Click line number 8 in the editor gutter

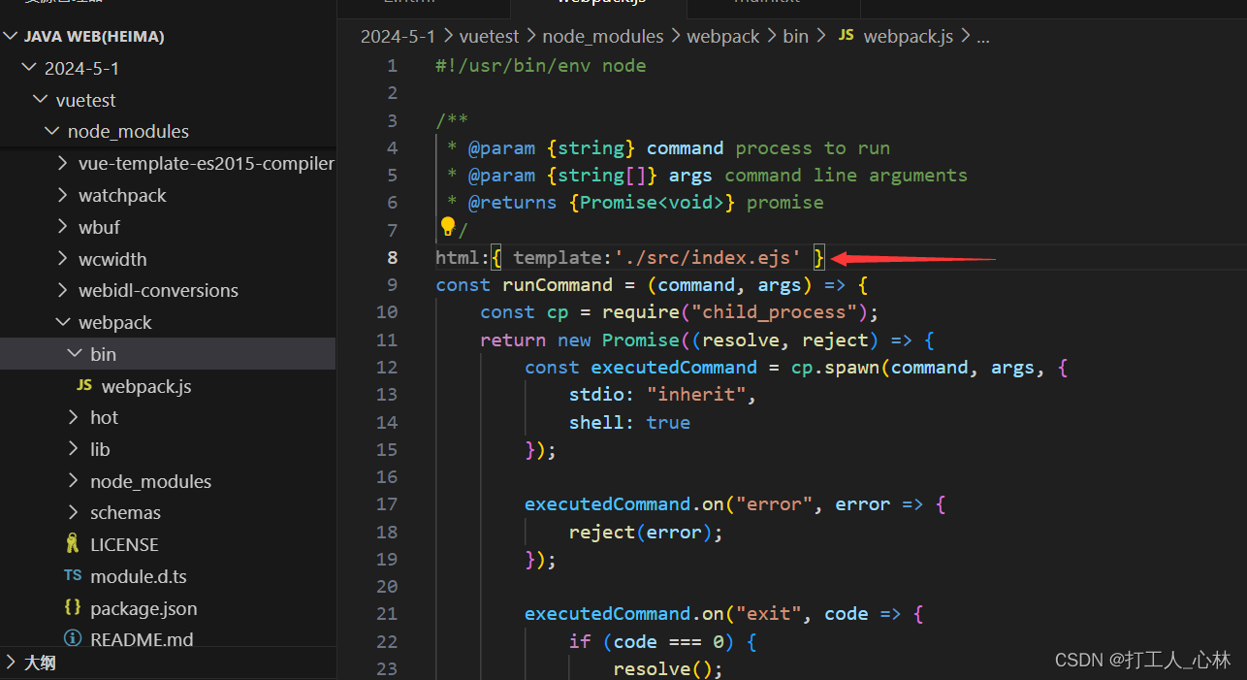392,257
